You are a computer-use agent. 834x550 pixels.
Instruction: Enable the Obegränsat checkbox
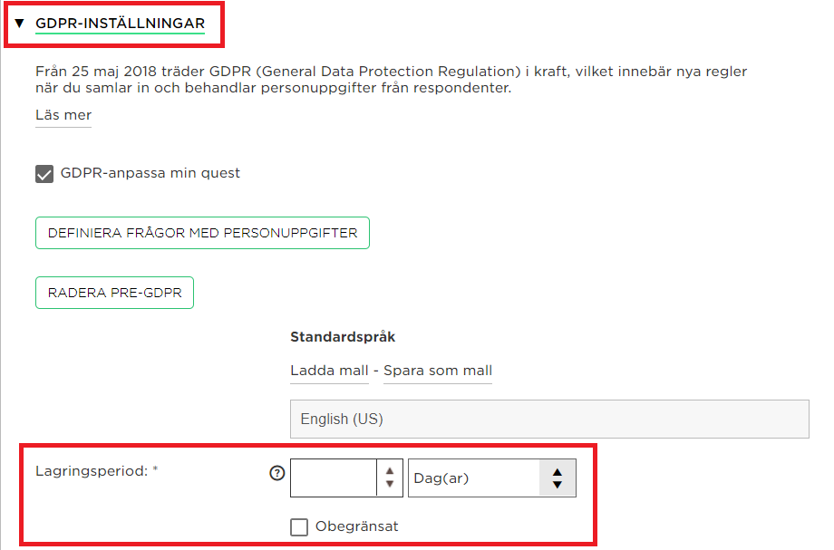coord(299,527)
